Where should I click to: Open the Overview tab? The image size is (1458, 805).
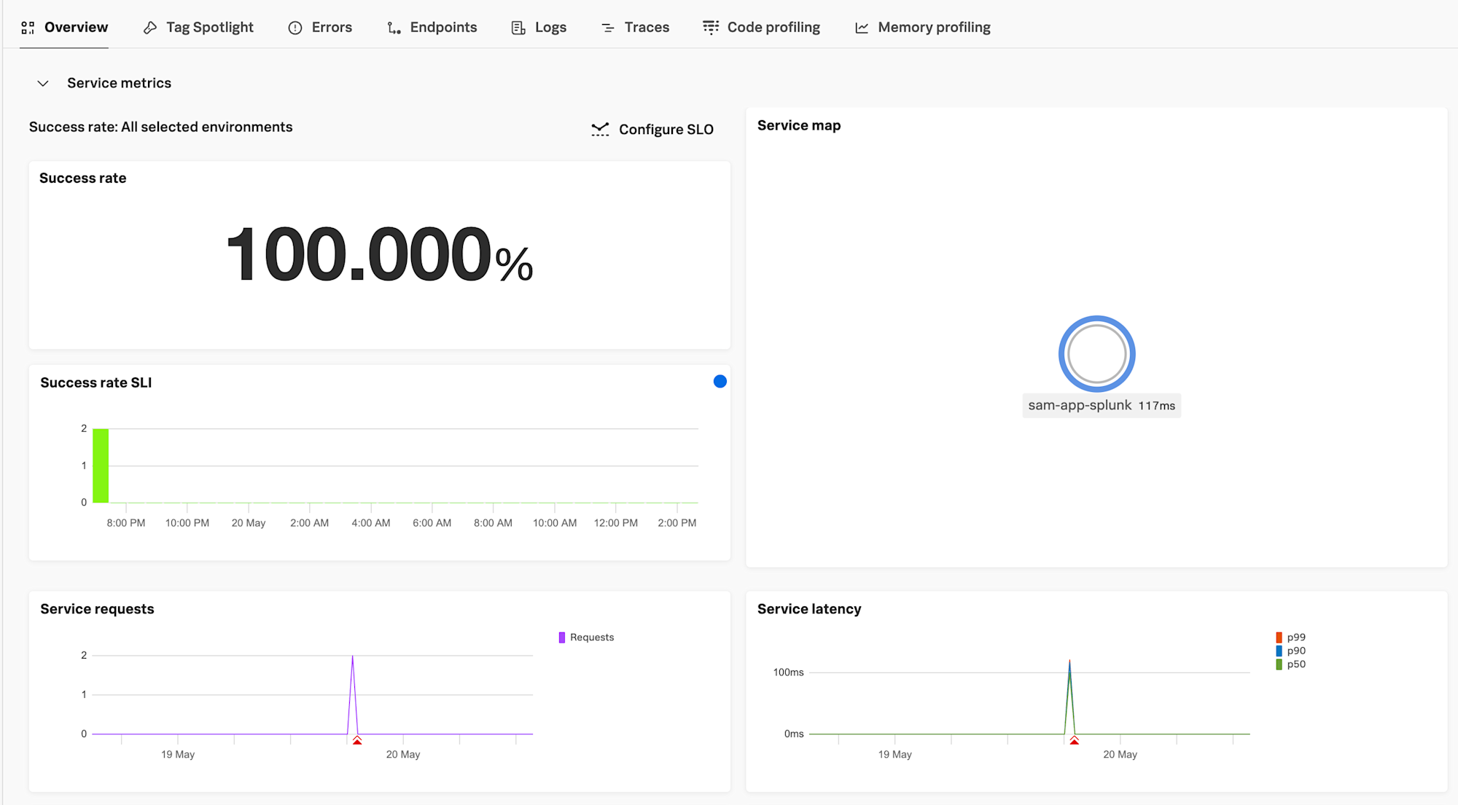[64, 27]
